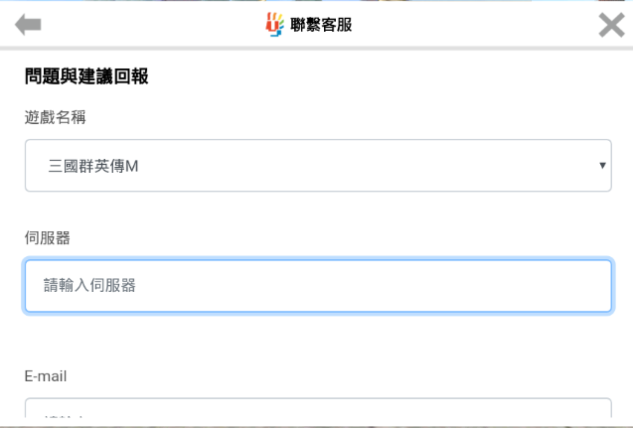
Task: Click the E-mail field label
Action: pyautogui.click(x=46, y=376)
